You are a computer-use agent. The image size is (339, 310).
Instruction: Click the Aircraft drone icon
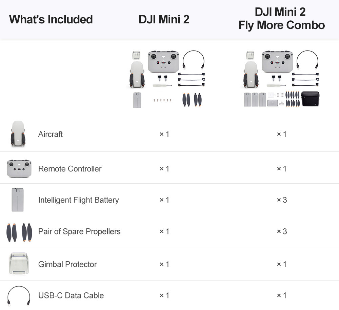pos(18,133)
